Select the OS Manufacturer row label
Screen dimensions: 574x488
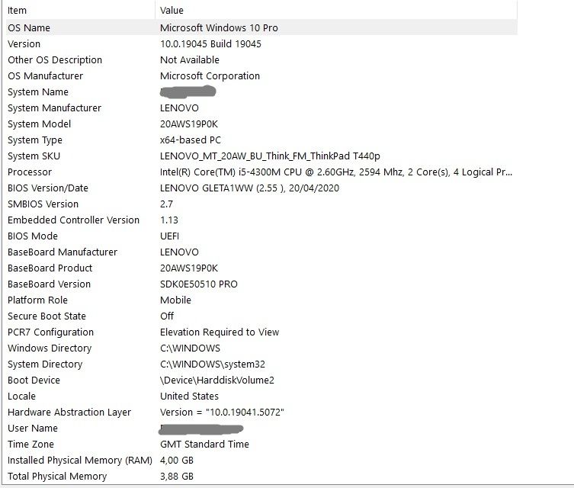[x=46, y=76]
